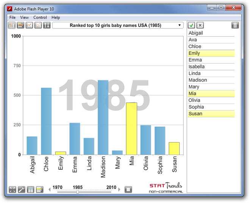The width and height of the screenshot is (250, 203).
Task: Click the Olivia bar in the chart
Action: pos(146,140)
